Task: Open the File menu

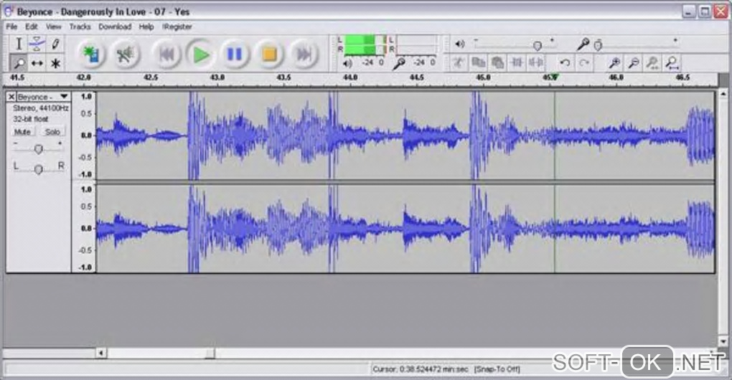Action: [11, 27]
